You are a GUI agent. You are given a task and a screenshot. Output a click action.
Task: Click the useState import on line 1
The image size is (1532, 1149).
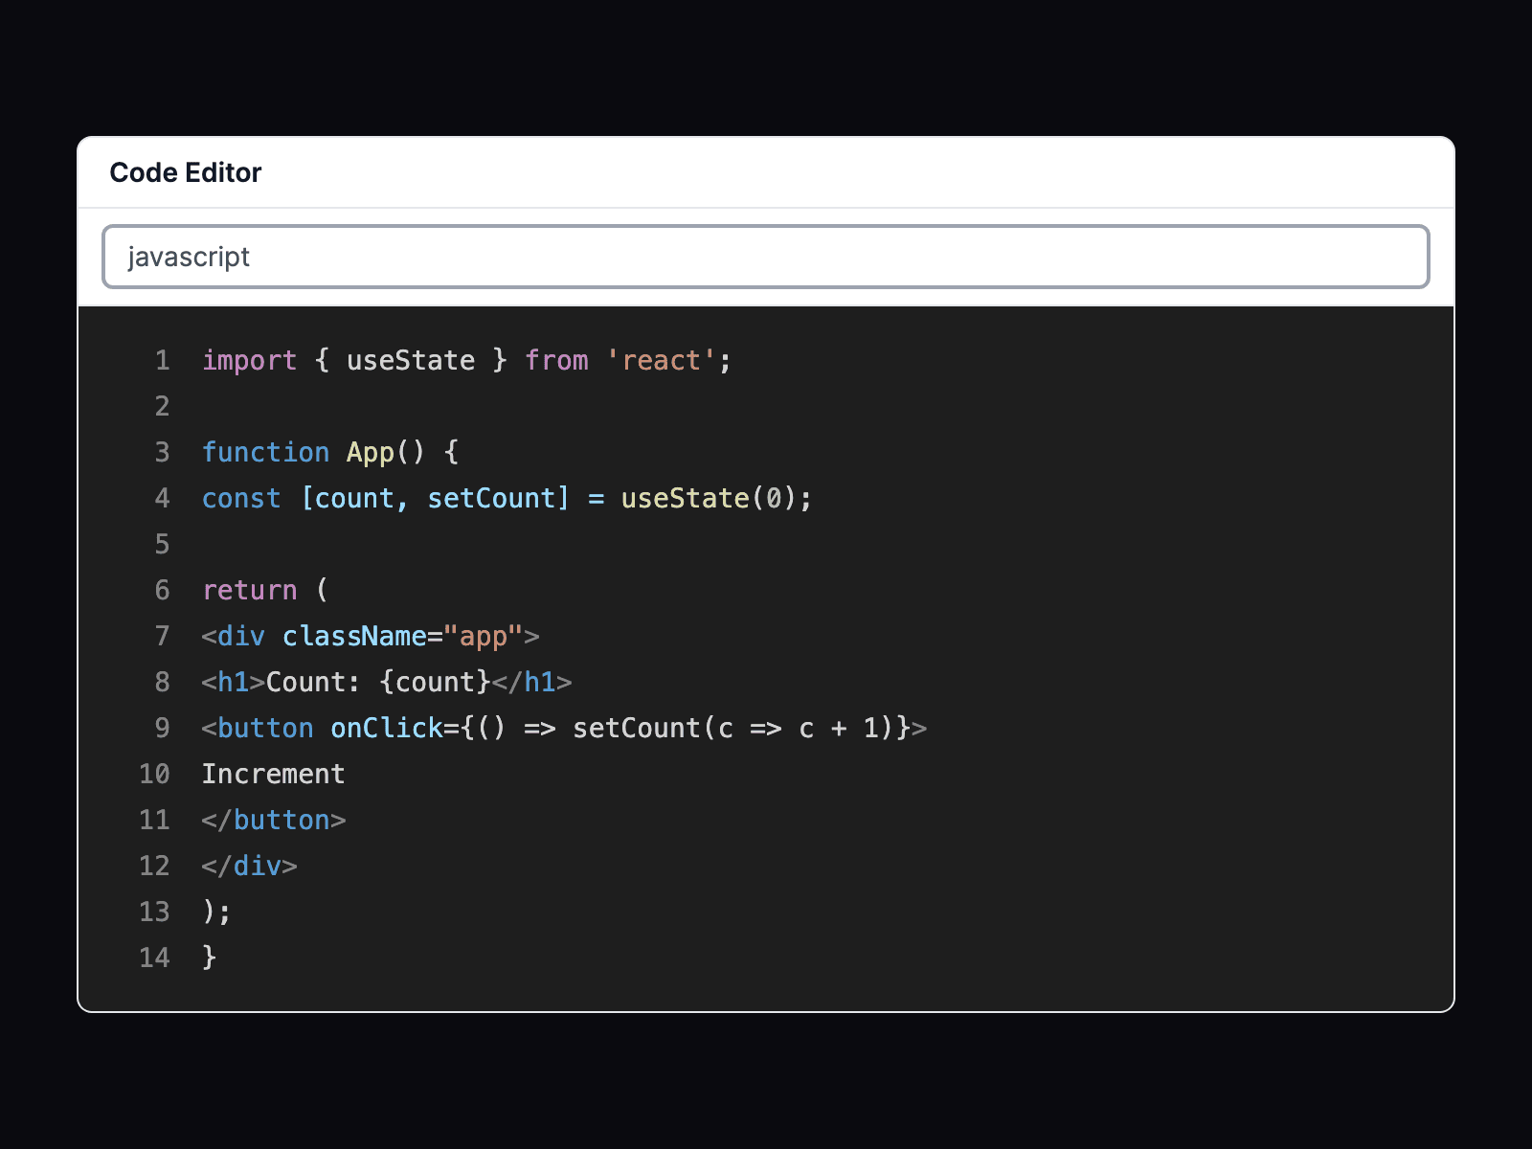(410, 360)
